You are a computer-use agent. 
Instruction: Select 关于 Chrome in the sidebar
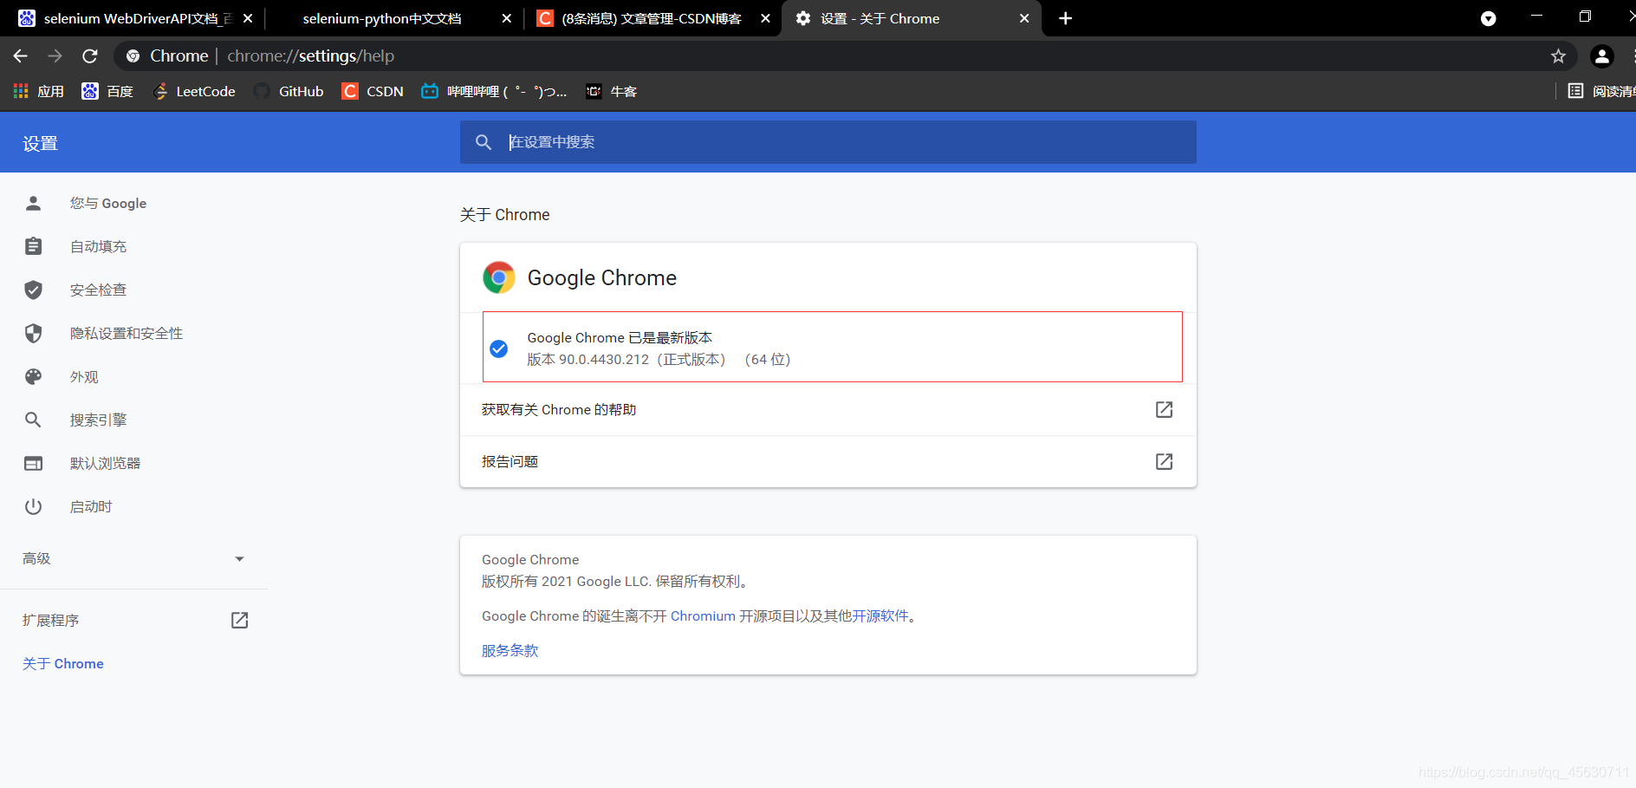point(63,663)
